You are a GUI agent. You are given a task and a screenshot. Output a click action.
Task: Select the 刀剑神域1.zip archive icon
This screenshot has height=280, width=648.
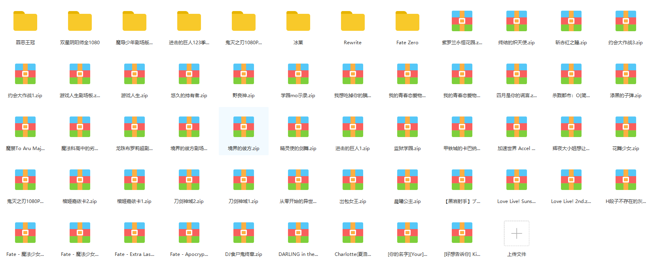coord(244,180)
